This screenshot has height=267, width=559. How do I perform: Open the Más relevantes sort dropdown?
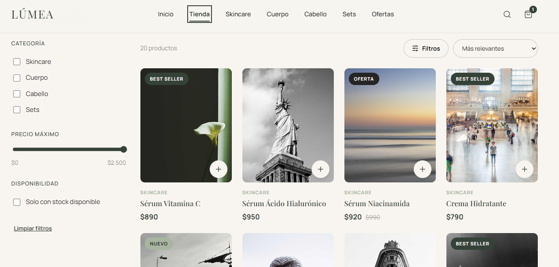click(x=495, y=48)
